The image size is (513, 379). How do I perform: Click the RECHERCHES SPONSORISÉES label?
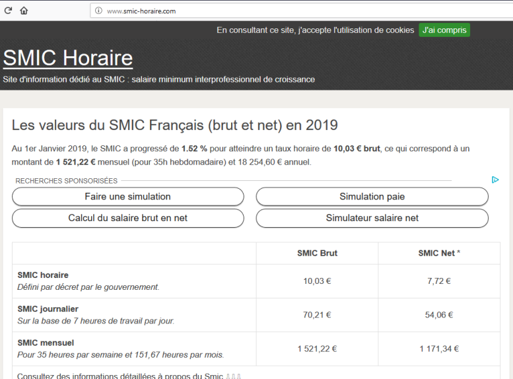point(67,181)
